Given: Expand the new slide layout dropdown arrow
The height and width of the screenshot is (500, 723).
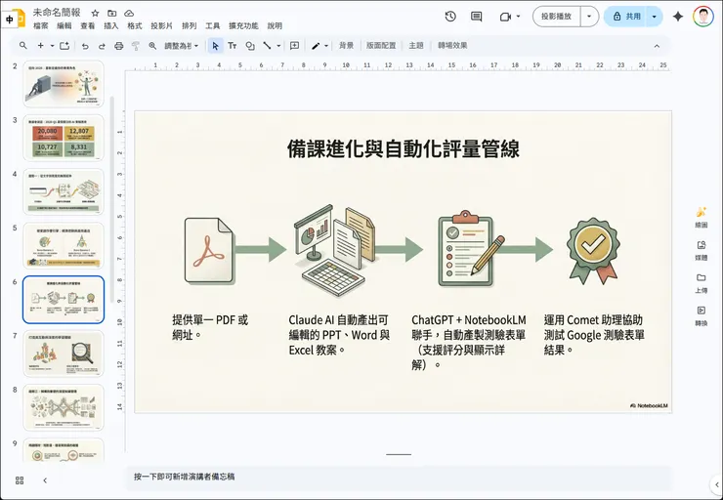Looking at the screenshot, I should point(52,46).
